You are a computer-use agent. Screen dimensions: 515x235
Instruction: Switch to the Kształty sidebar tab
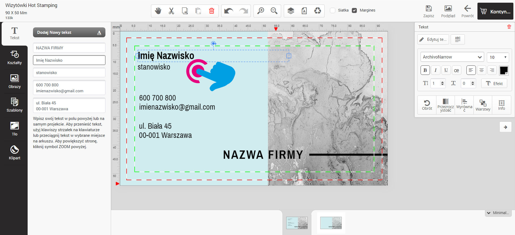point(14,58)
